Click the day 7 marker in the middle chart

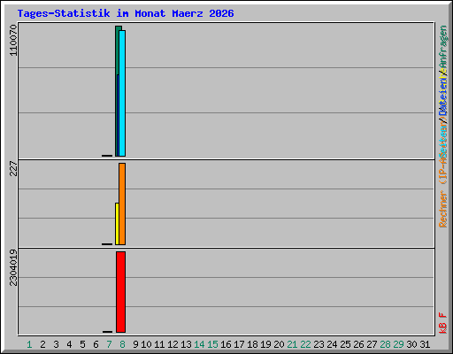coord(107,244)
